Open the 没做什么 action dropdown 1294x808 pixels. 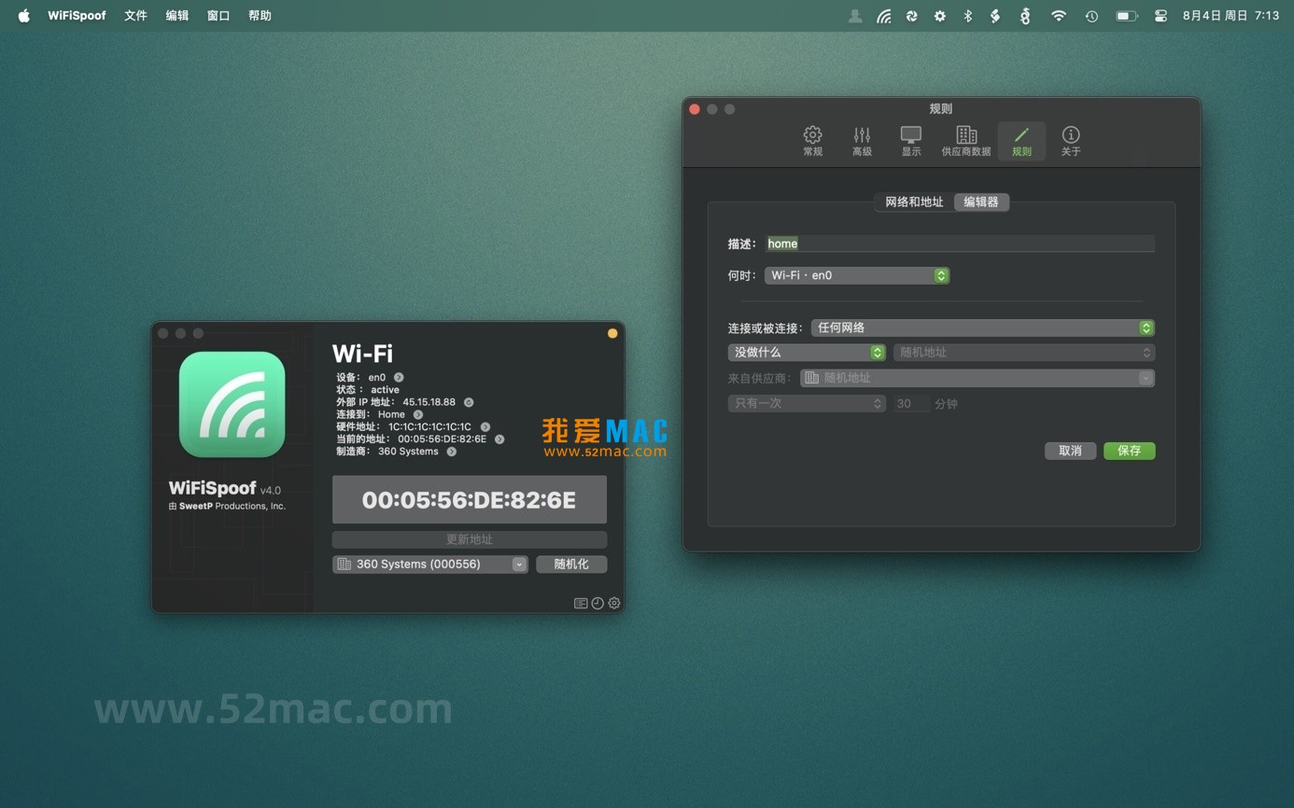pyautogui.click(x=807, y=353)
